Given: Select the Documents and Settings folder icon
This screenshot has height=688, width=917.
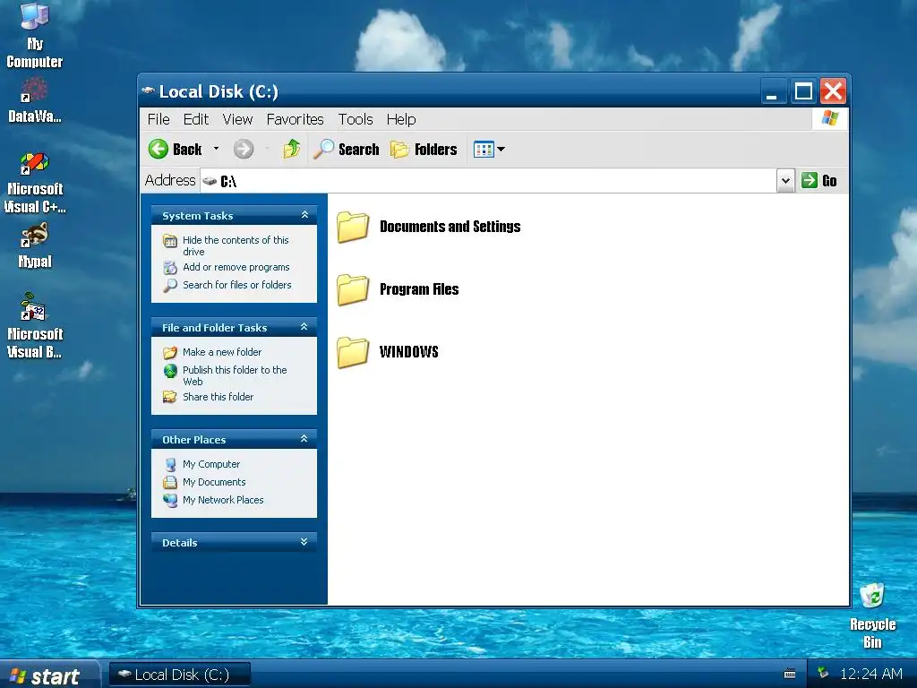Looking at the screenshot, I should click(353, 227).
